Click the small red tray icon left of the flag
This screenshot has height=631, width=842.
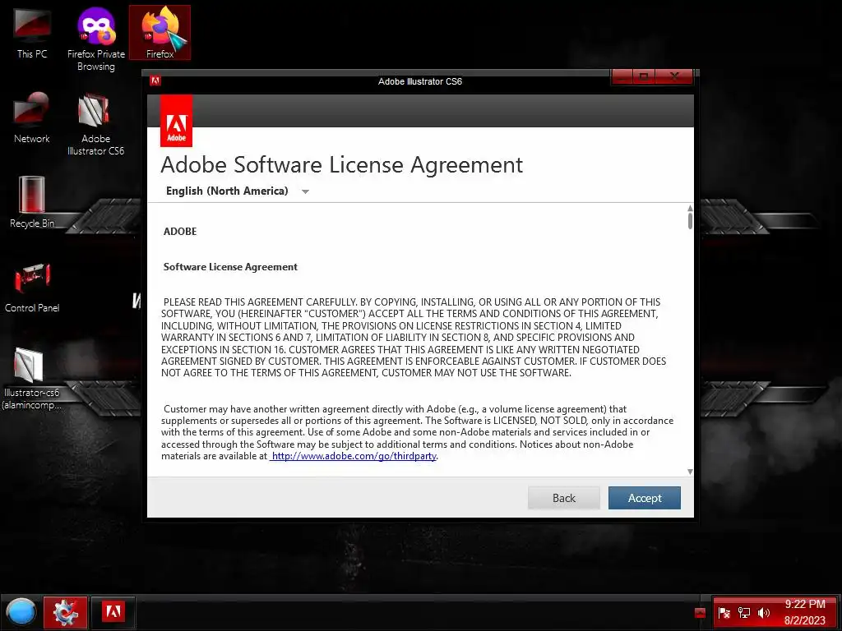coord(700,613)
